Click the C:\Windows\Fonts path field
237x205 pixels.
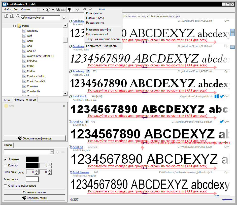coord(41,18)
